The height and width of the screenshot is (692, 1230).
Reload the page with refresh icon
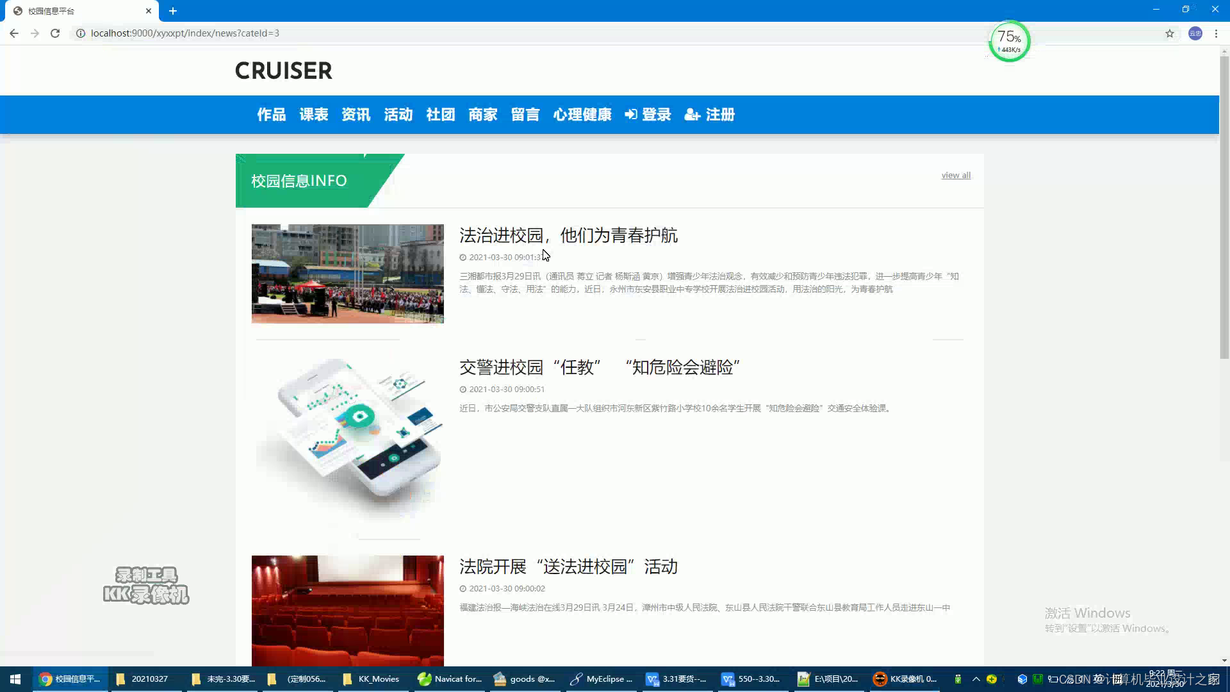click(x=55, y=33)
